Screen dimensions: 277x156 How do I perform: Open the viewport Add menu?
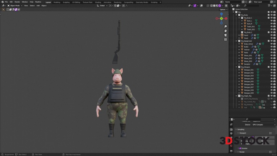pos(38,6)
